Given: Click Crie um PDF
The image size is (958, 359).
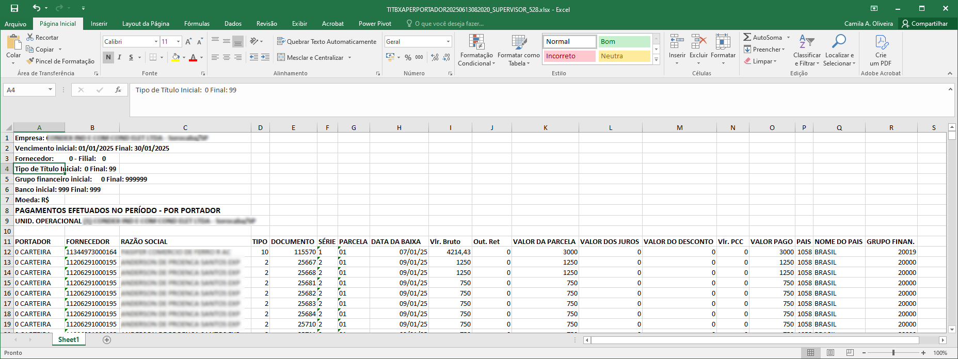Looking at the screenshot, I should pos(881,50).
